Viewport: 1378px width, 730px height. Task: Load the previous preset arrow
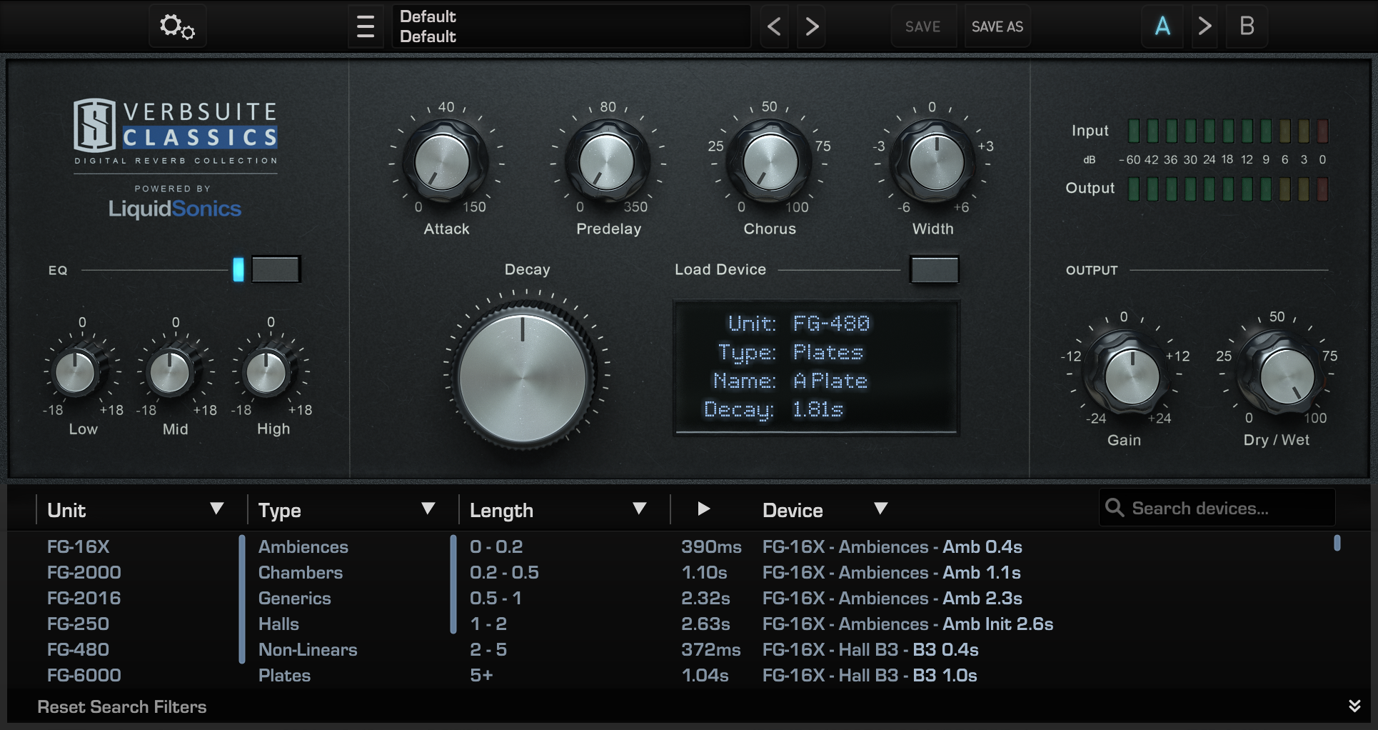point(773,26)
